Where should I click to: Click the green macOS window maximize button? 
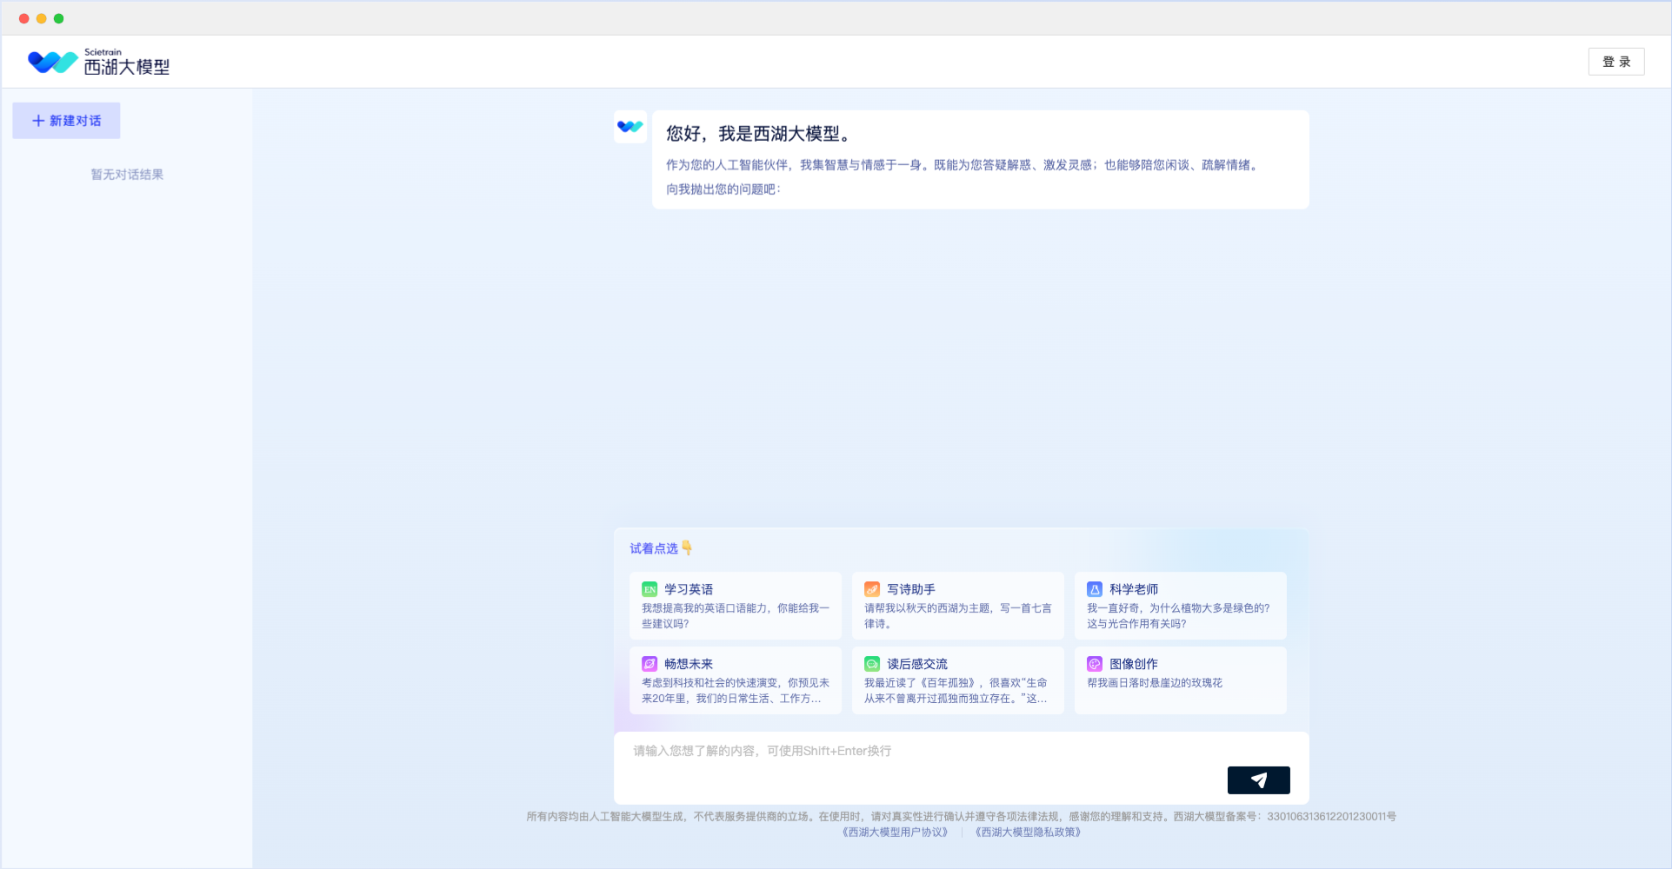coord(58,18)
